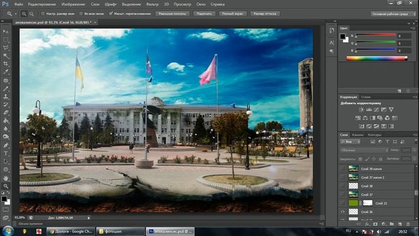
Task: Open the Color panel options menu
Action: click(413, 28)
